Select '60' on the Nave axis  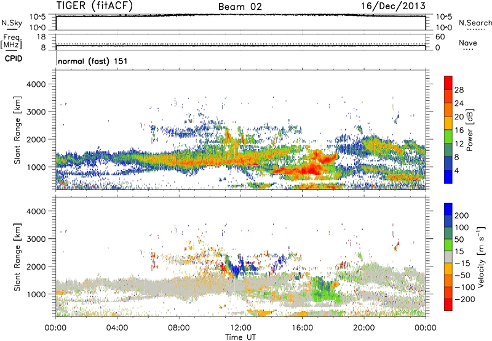coord(440,37)
